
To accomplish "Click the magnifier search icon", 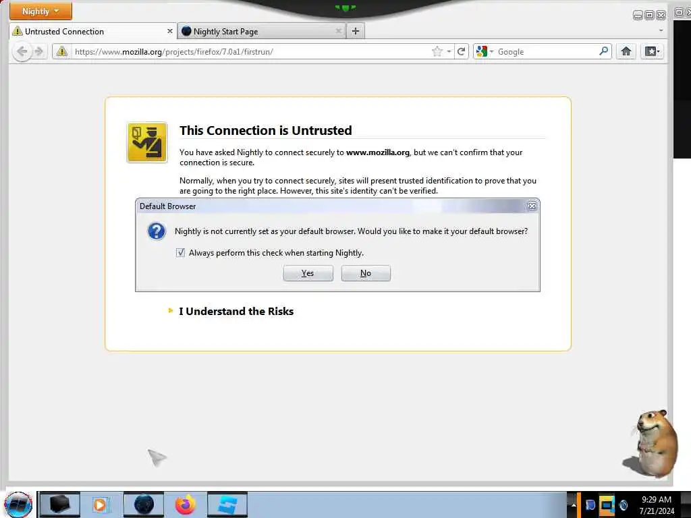I will (x=604, y=51).
